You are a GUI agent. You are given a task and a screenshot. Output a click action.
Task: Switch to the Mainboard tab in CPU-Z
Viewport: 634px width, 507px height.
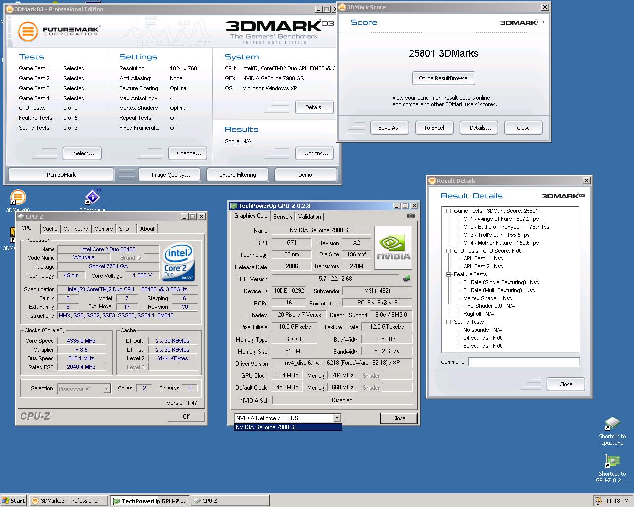[76, 229]
